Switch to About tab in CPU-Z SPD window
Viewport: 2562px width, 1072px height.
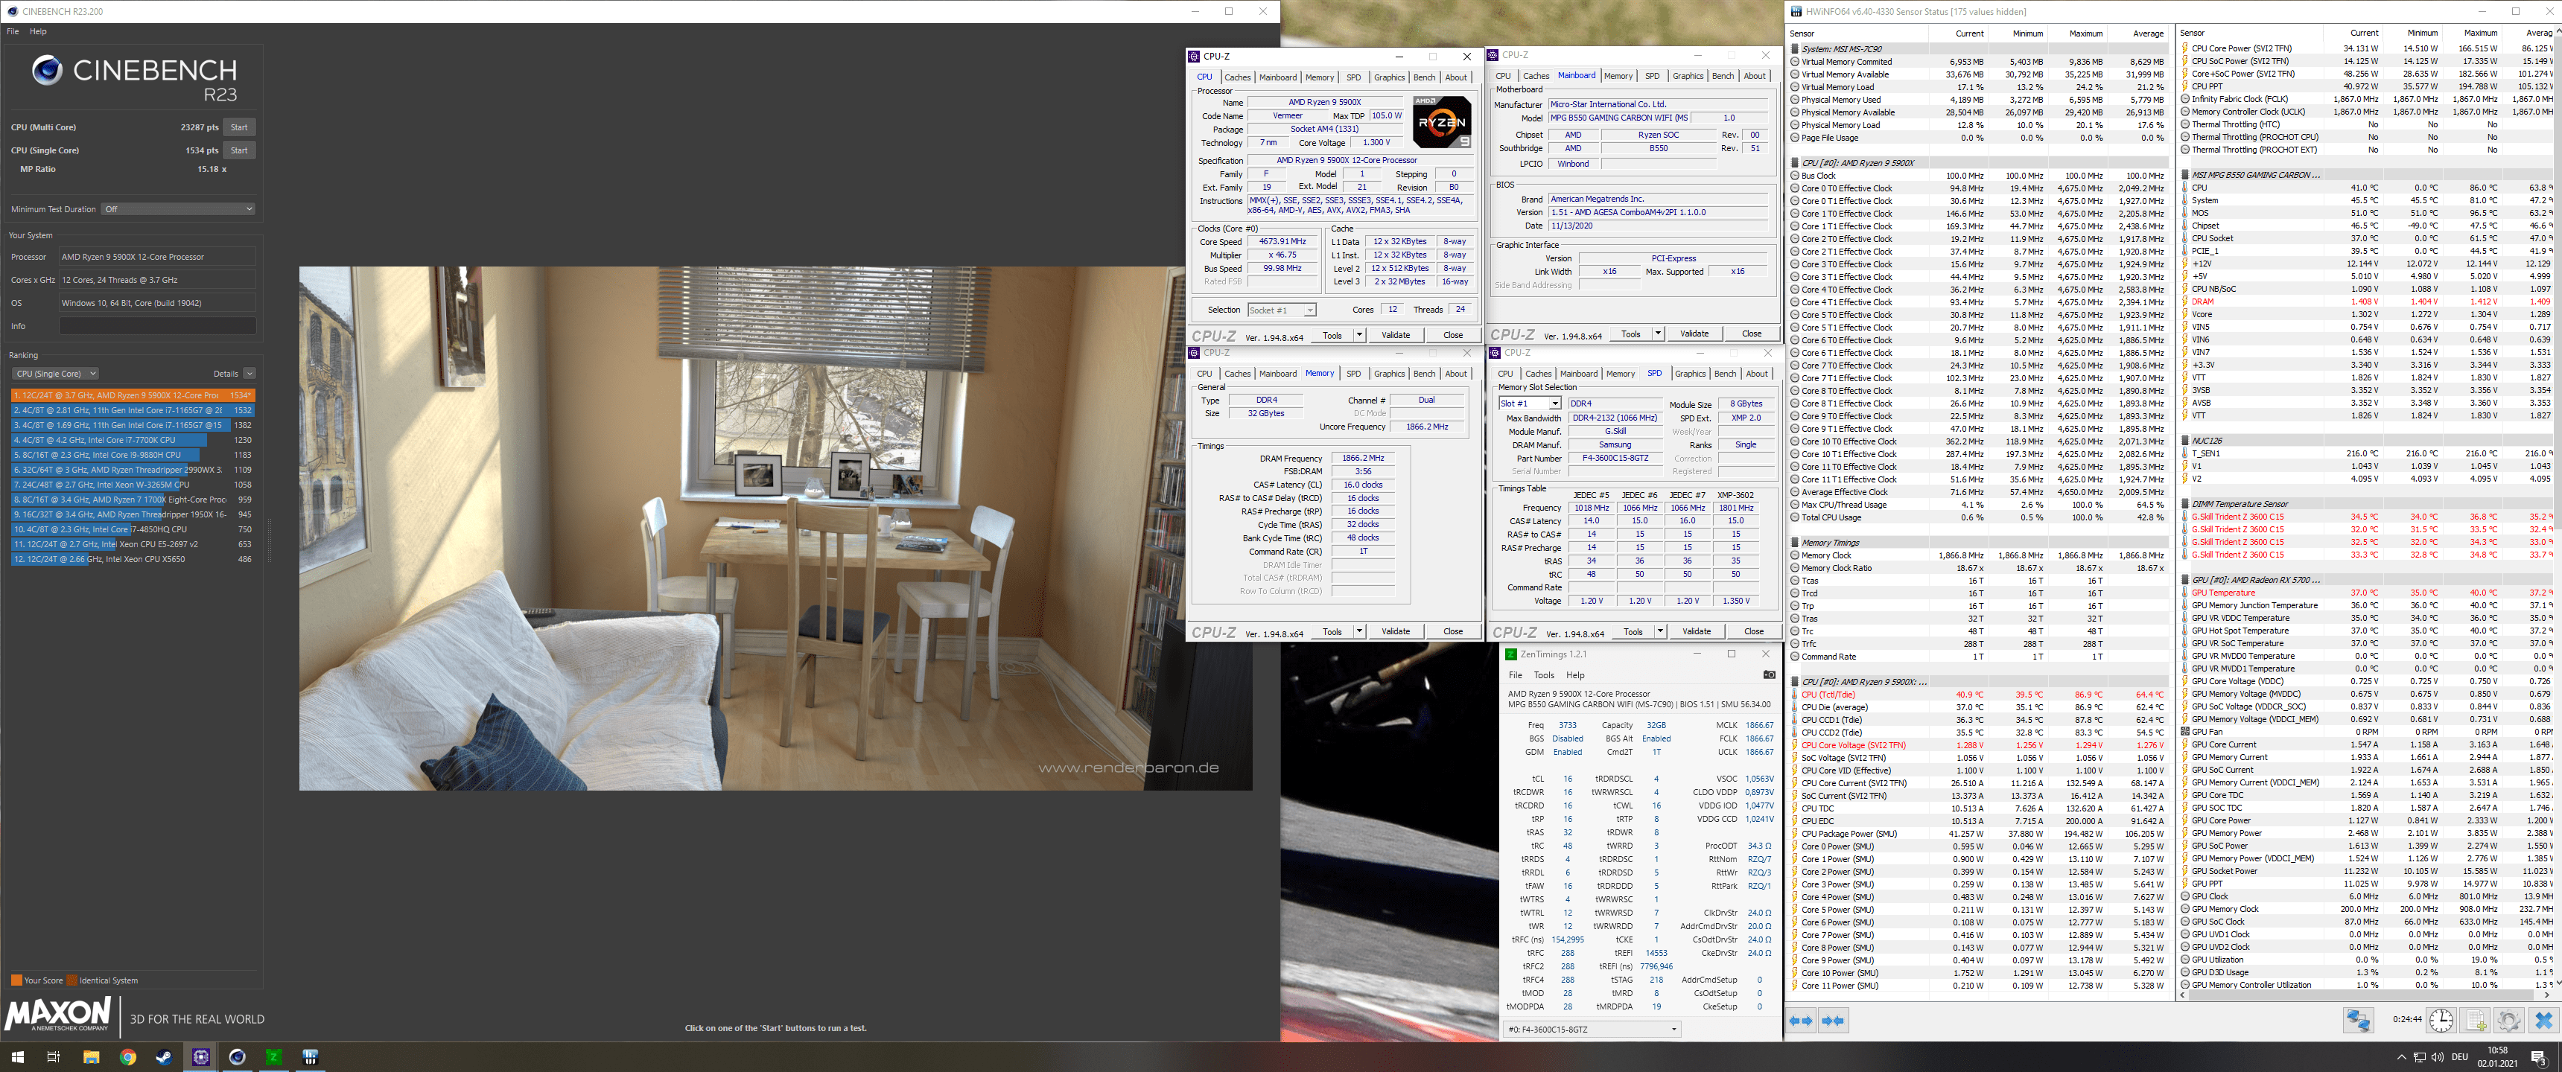click(x=1756, y=374)
